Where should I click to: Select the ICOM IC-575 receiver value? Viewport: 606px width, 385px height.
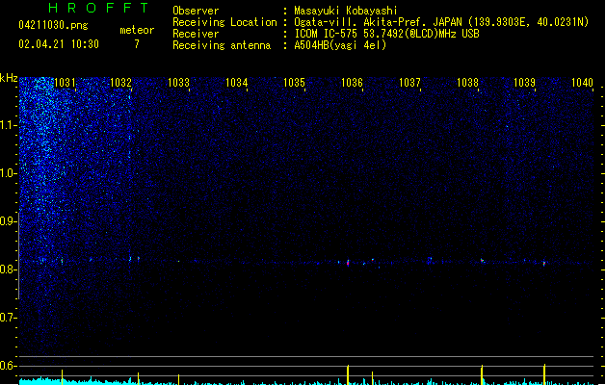click(x=386, y=34)
